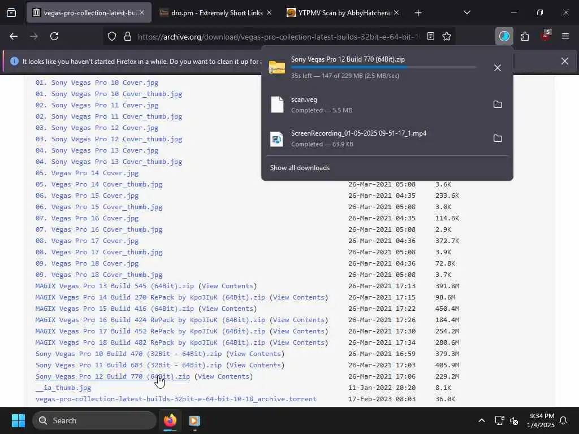The height and width of the screenshot is (434, 579).
Task: Open tracking protection shield icon
Action: coord(112,36)
